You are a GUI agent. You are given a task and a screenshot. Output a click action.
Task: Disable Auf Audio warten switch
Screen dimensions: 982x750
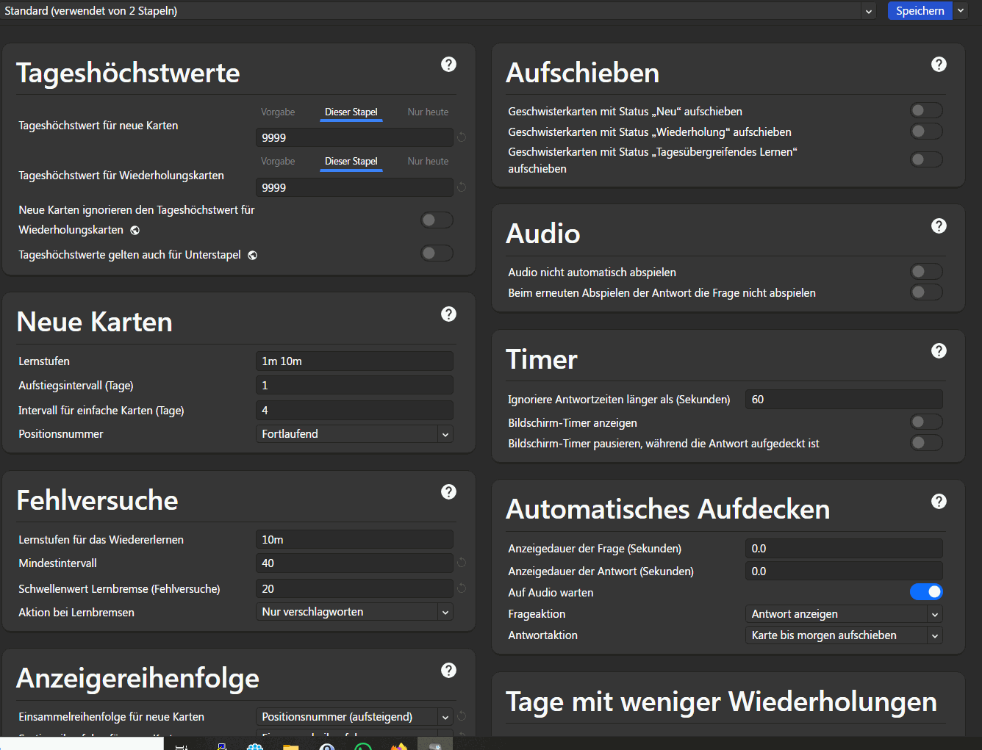coord(926,592)
